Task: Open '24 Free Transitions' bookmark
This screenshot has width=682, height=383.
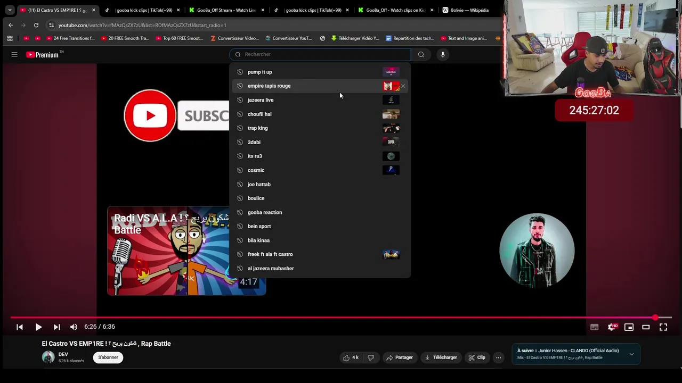Action: (70, 38)
